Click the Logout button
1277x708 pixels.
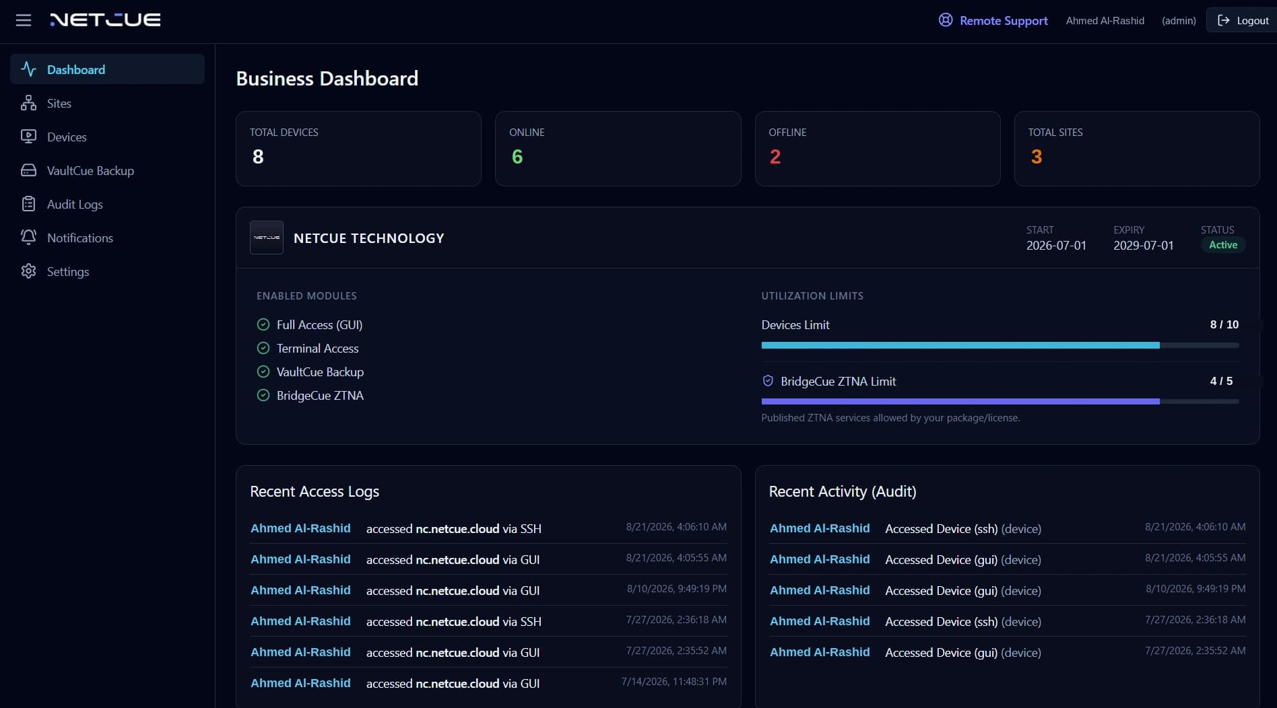(1243, 20)
